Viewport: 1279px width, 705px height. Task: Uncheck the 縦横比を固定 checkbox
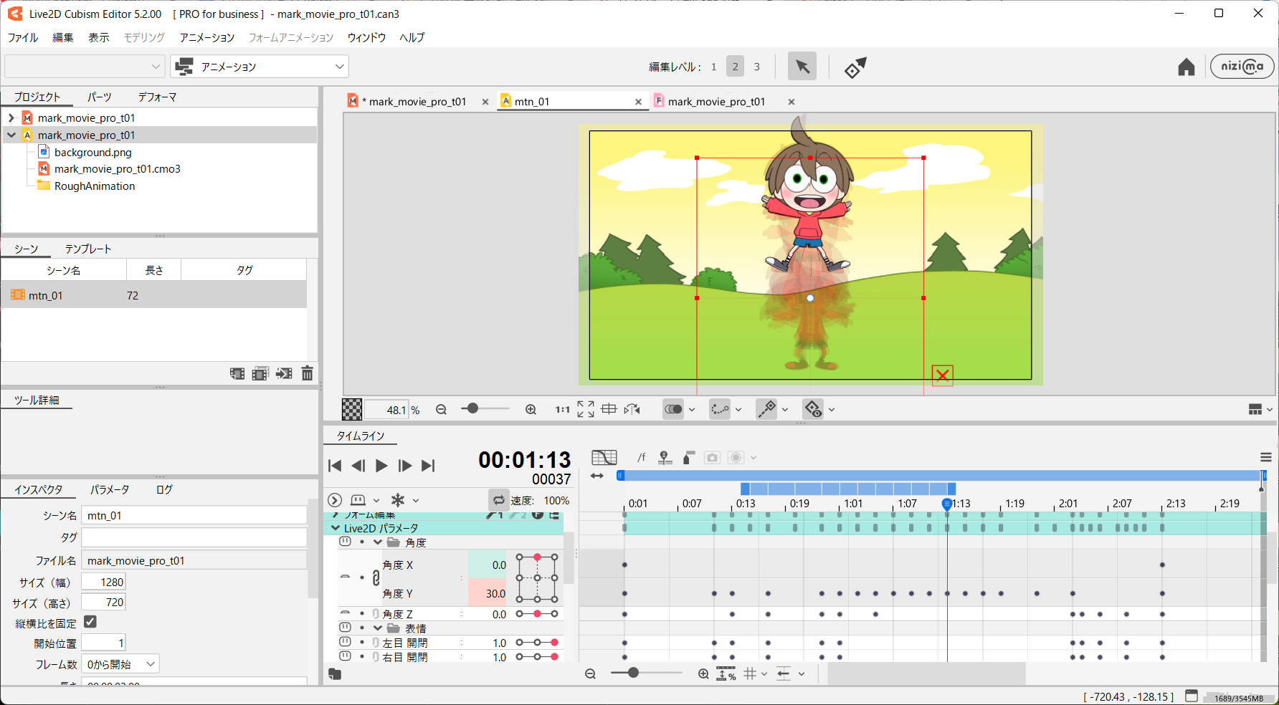coord(90,623)
